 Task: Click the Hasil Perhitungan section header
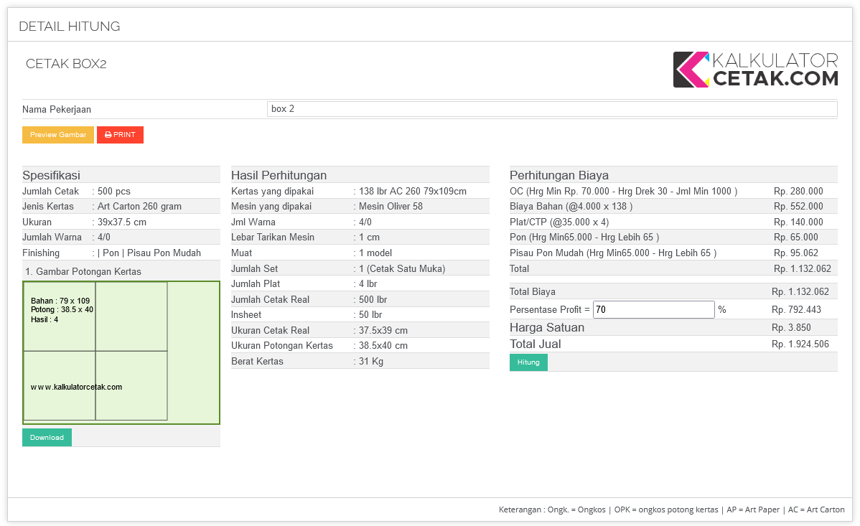pos(279,175)
